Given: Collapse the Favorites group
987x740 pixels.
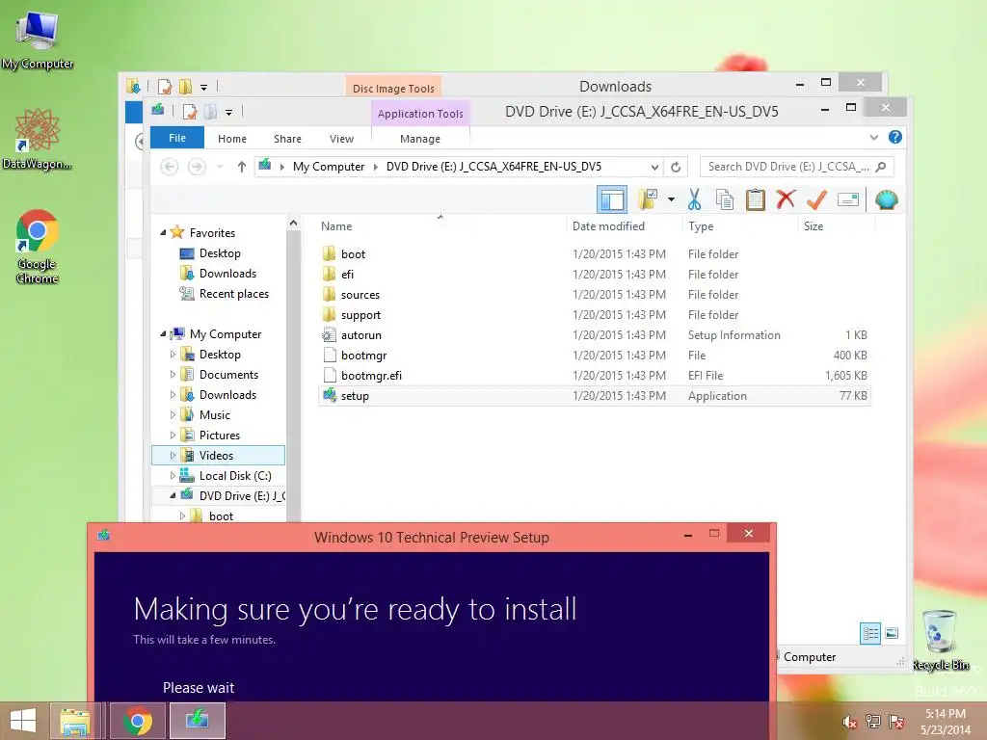Looking at the screenshot, I should [163, 232].
